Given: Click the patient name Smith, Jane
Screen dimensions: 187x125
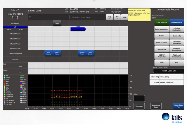Looking at the screenshot, I should (x=35, y=11).
